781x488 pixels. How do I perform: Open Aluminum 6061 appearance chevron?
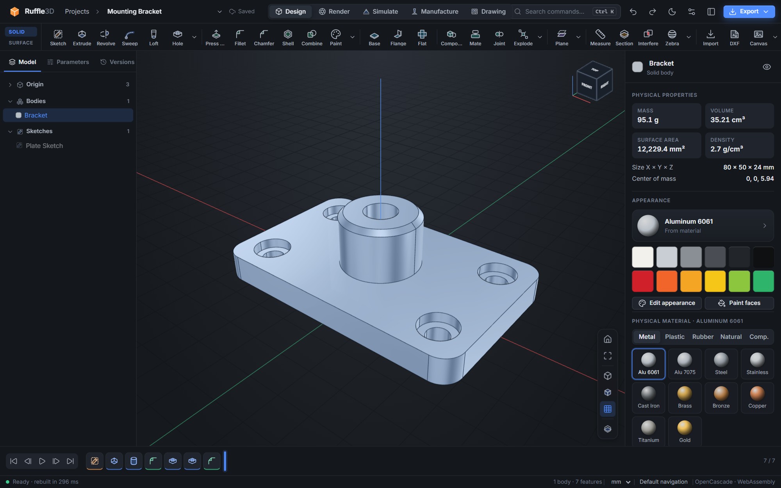pos(765,226)
